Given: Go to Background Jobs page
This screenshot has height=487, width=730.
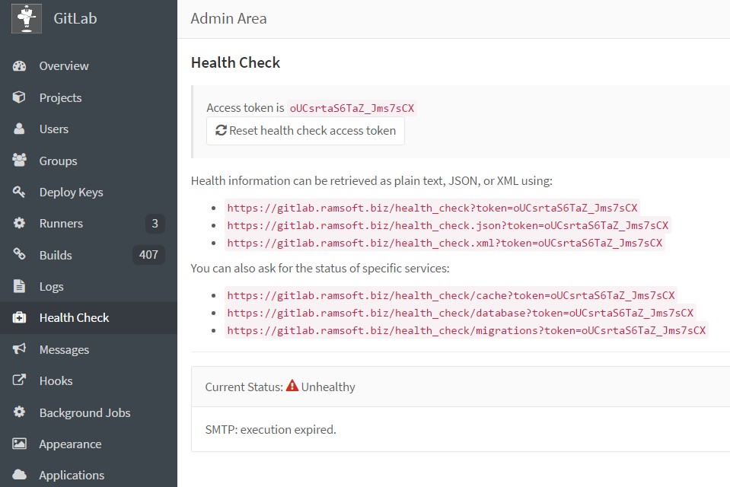Looking at the screenshot, I should tap(84, 412).
